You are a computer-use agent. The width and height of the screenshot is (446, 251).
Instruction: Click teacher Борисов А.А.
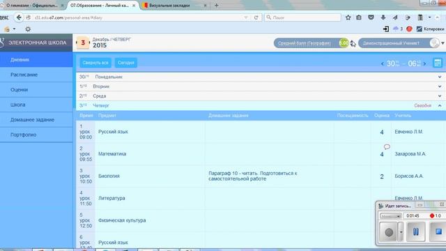[x=409, y=176]
